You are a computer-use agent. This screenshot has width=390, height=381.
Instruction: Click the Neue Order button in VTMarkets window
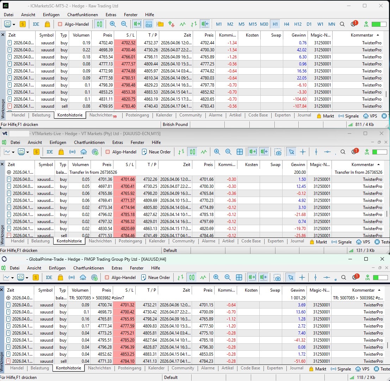pyautogui.click(x=156, y=152)
